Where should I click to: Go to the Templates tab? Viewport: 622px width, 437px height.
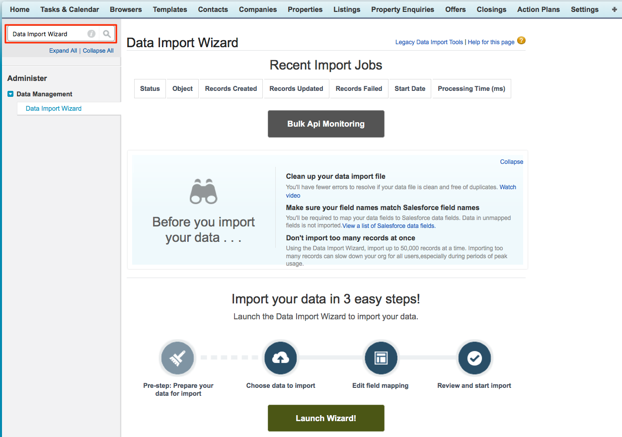[170, 9]
